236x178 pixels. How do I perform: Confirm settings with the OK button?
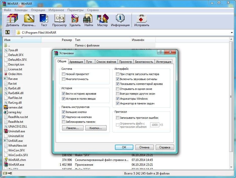(x=124, y=147)
